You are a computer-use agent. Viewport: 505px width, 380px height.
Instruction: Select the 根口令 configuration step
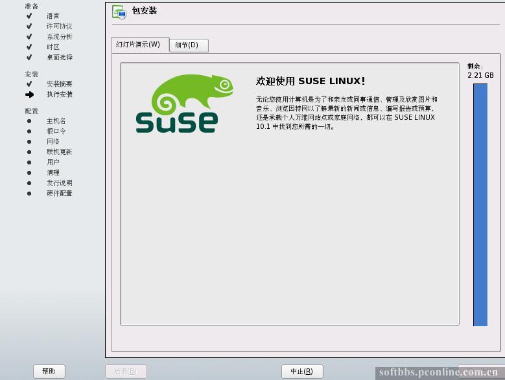(x=56, y=131)
